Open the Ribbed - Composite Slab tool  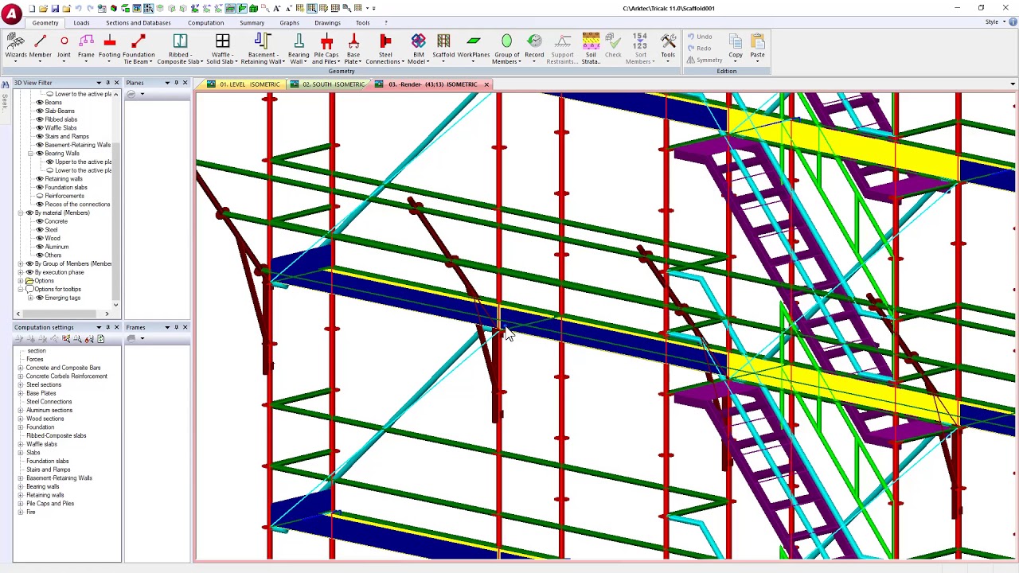pos(180,49)
